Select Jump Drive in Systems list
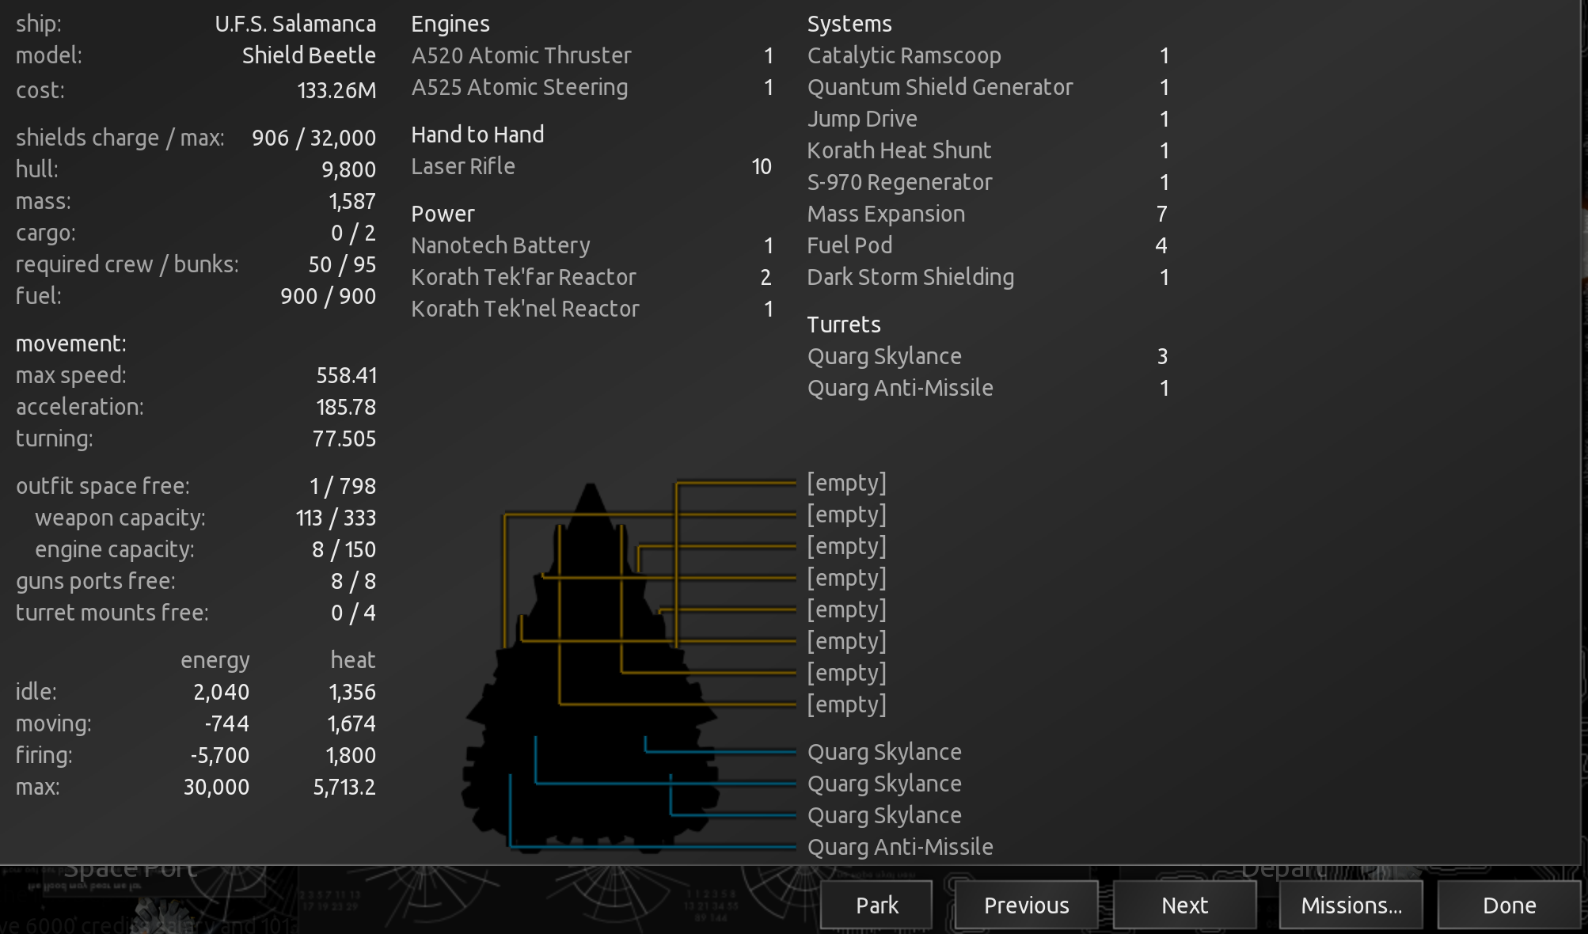 pyautogui.click(x=862, y=119)
